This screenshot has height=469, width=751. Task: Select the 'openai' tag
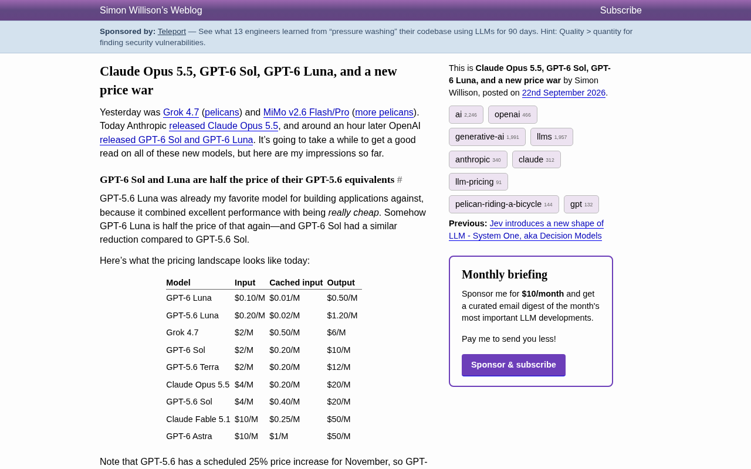pos(513,114)
